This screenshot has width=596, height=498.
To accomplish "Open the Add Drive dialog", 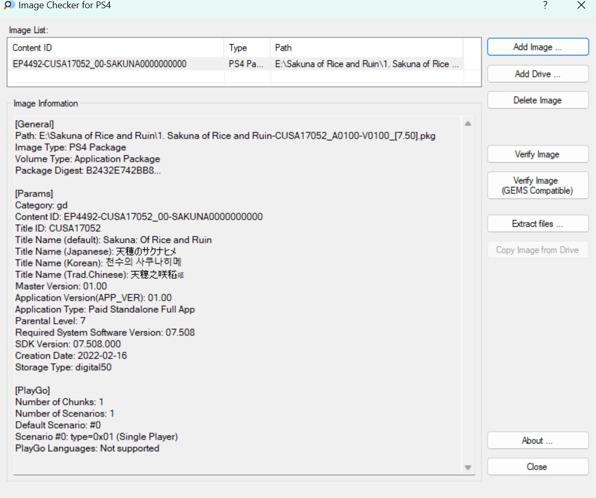I will click(x=537, y=74).
